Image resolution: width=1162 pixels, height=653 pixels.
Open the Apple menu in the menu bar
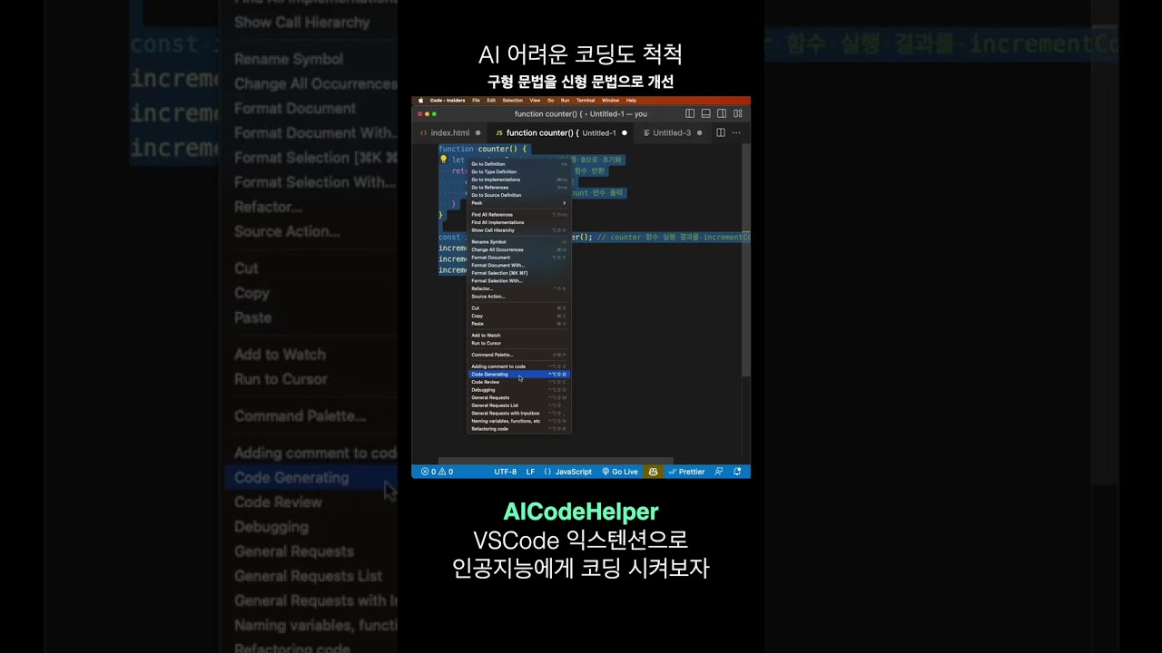420,101
